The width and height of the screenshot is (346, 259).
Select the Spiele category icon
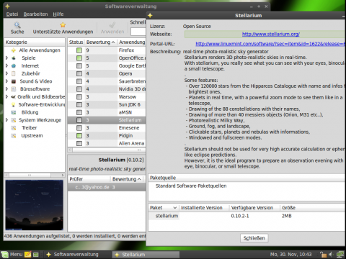[x=14, y=58]
